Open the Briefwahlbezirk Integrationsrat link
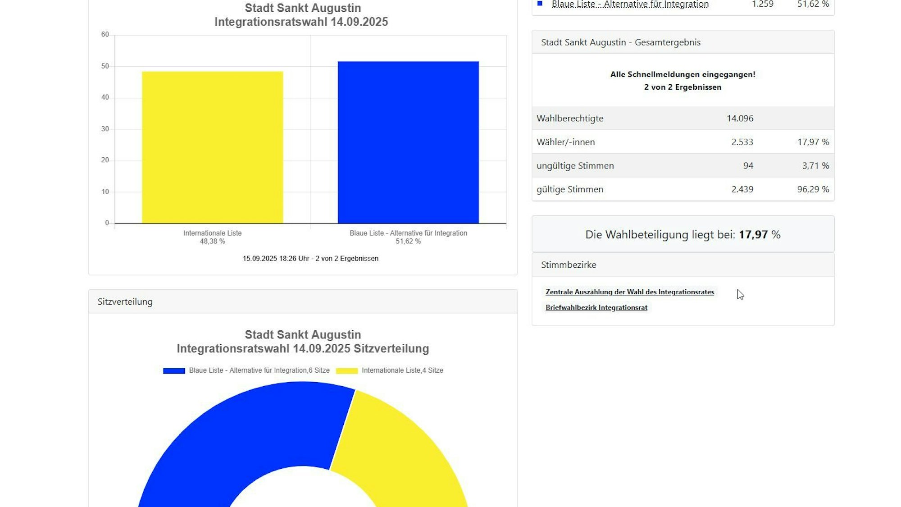The height and width of the screenshot is (507, 901). click(596, 307)
